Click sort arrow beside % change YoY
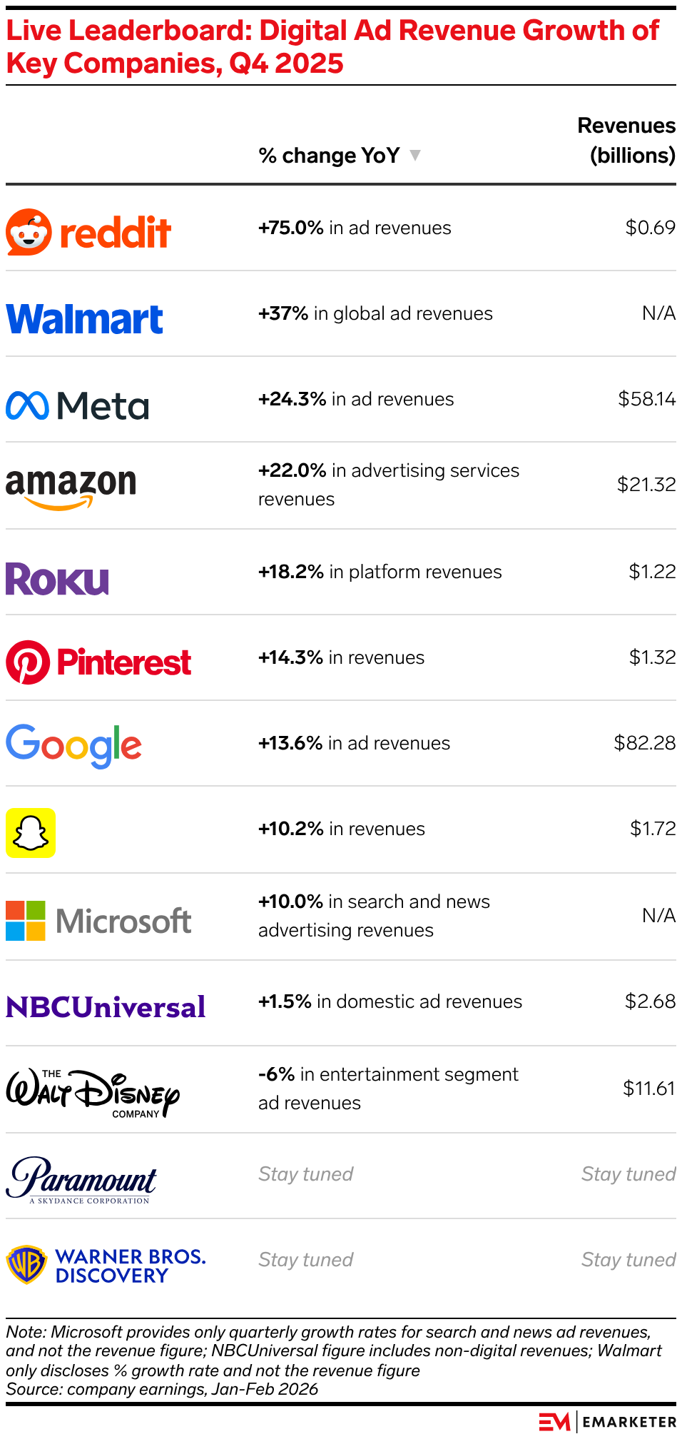Image resolution: width=682 pixels, height=1439 pixels. point(415,155)
